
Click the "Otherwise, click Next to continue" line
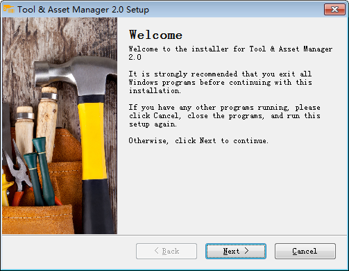(198, 140)
